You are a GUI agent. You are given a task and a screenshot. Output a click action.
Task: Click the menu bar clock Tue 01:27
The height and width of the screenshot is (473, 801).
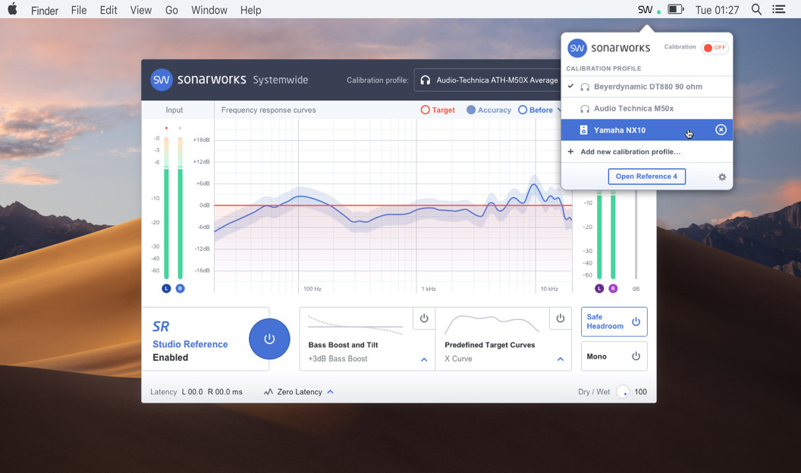coord(718,10)
